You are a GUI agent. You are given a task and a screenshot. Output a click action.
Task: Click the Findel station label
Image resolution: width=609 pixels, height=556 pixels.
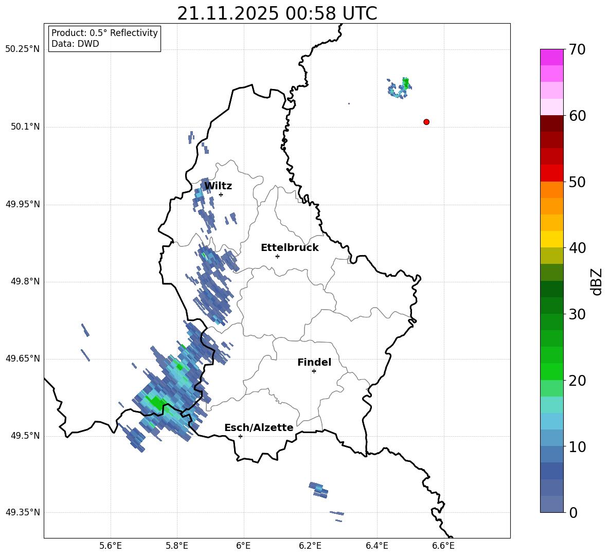pyautogui.click(x=314, y=362)
